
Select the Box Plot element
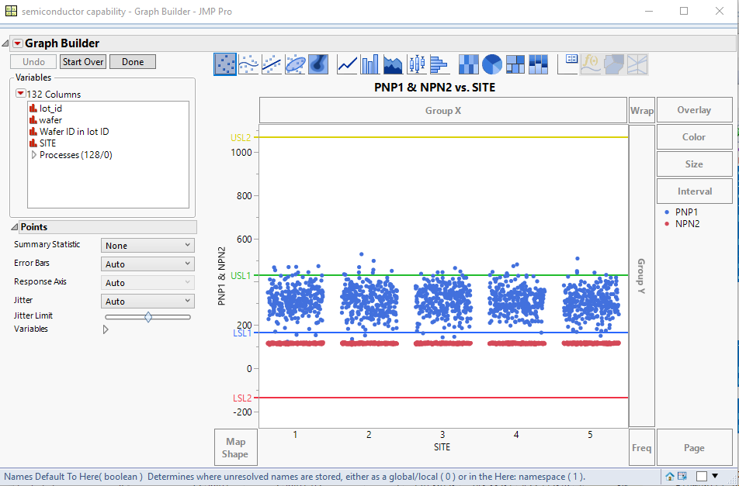pyautogui.click(x=417, y=64)
